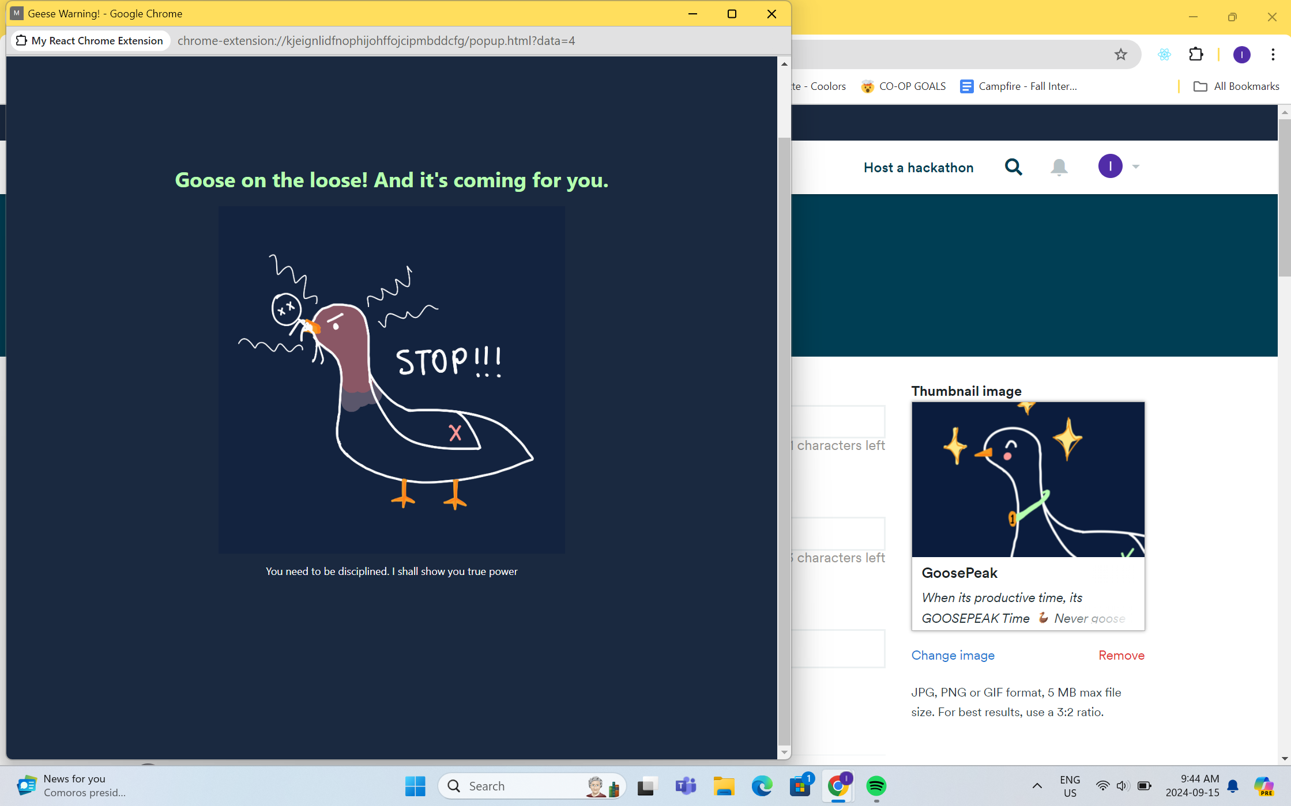Screen dimensions: 1291x806
Task: Open the CO-OP GOALS bookmark
Action: tap(904, 86)
